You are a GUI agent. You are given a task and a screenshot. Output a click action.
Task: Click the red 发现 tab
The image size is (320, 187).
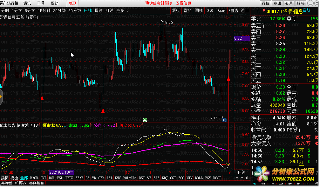pyautogui.click(x=72, y=3)
